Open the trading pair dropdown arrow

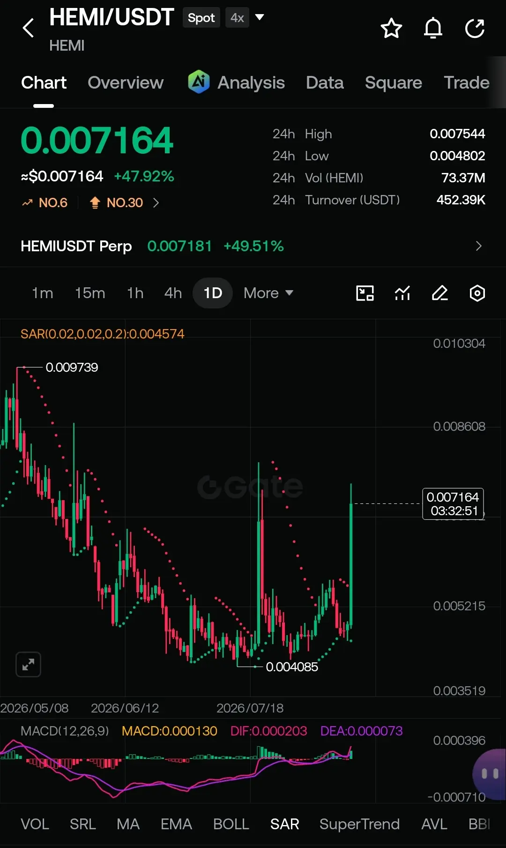[259, 18]
